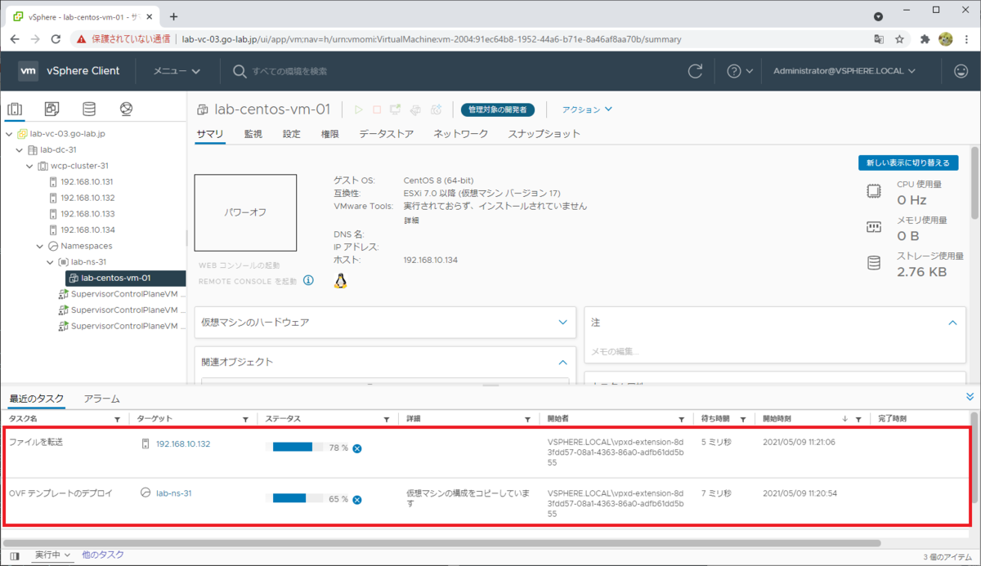This screenshot has width=981, height=566.
Task: Click the 他のタスク link
Action: point(103,555)
